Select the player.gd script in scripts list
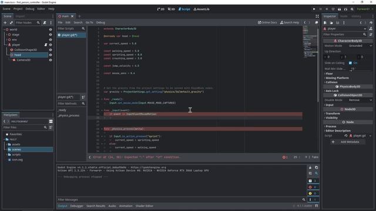The height and width of the screenshot is (211, 376). (71, 35)
